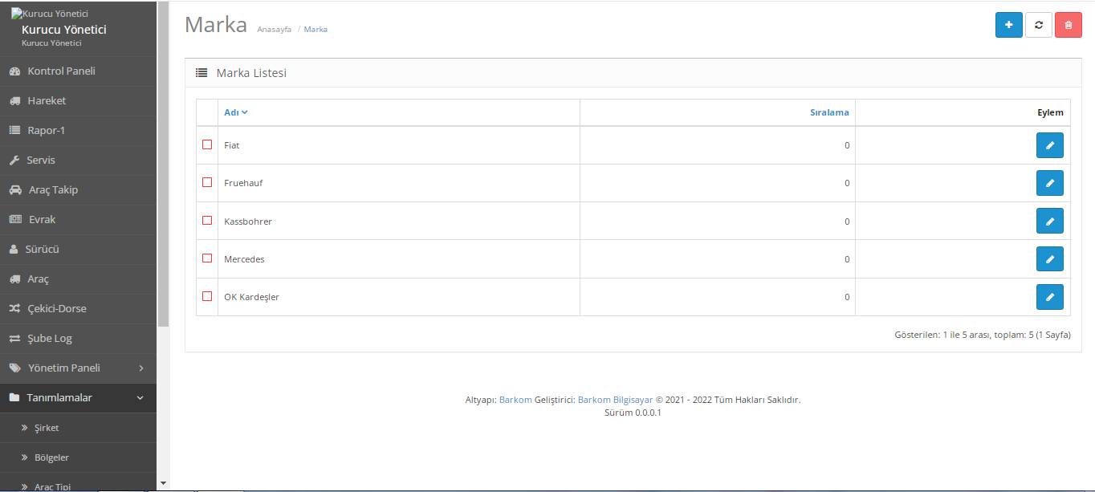Tick the Fruehauf row checkbox
Image resolution: width=1095 pixels, height=492 pixels.
click(x=207, y=182)
